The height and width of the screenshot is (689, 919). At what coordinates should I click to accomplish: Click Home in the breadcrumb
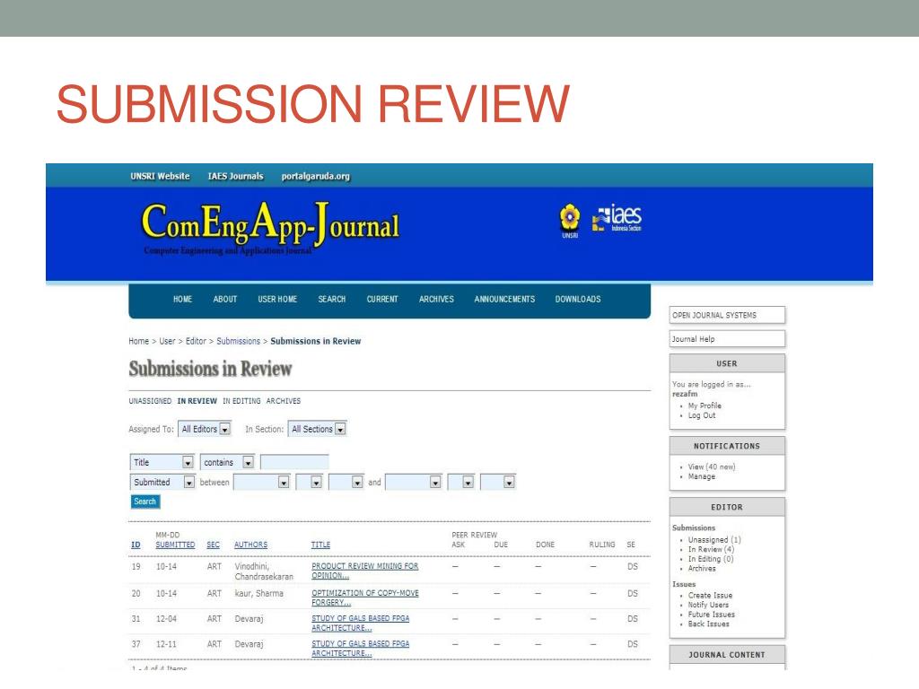pos(139,341)
